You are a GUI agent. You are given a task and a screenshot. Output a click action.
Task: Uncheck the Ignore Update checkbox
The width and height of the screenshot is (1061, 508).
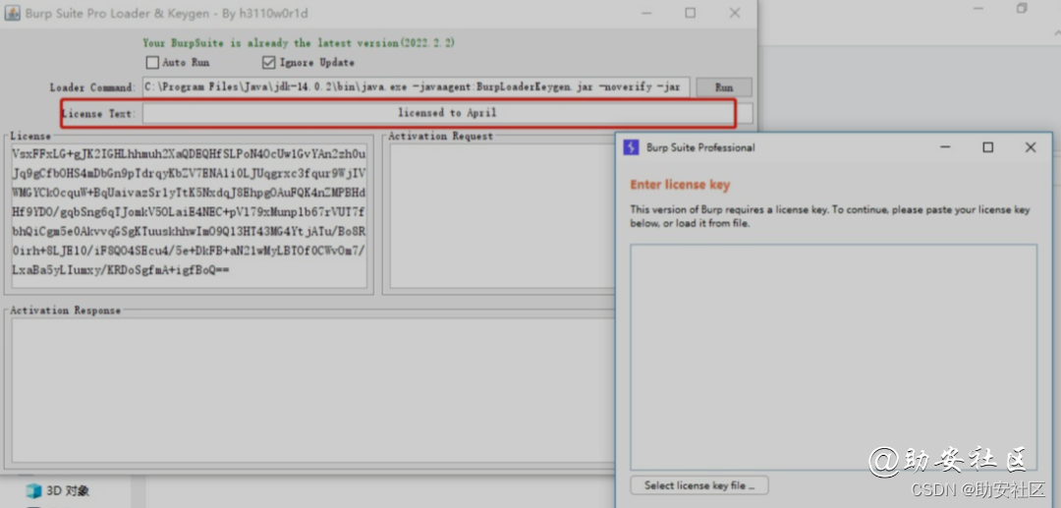[x=268, y=62]
